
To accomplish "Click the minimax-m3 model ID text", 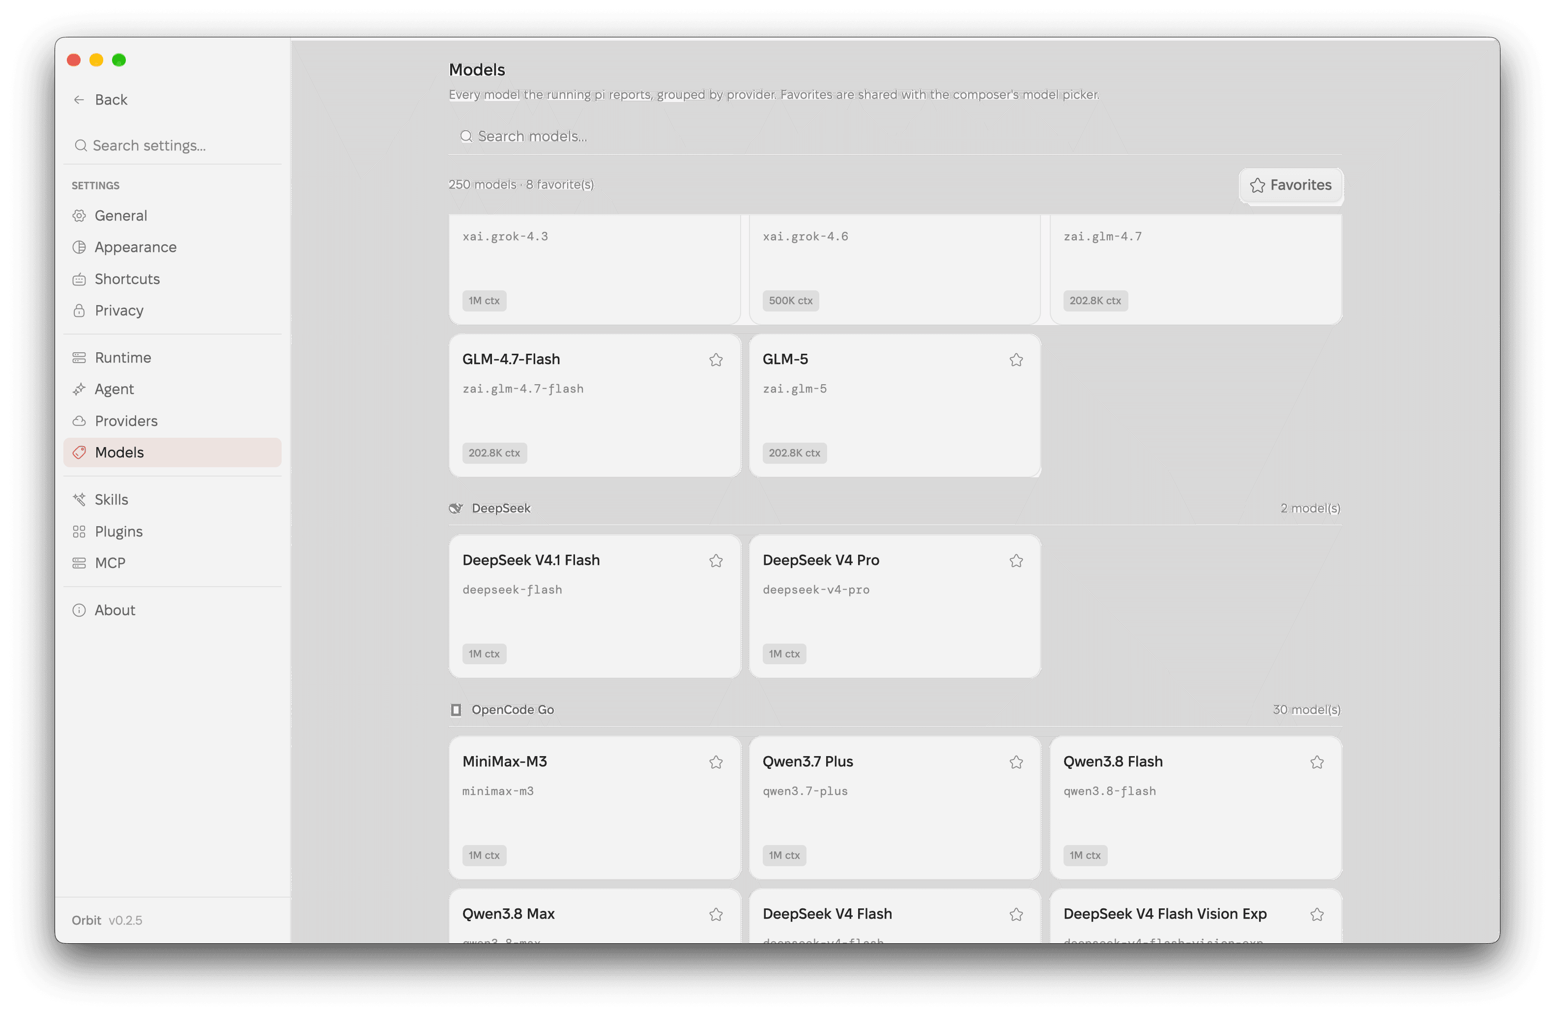I will 498,790.
